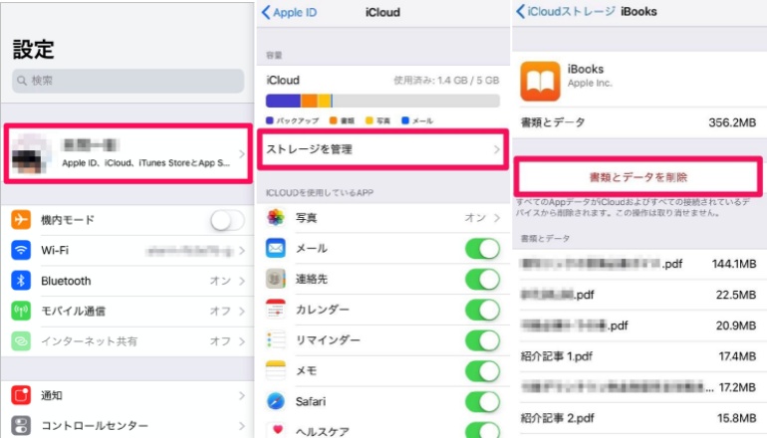Tap the モバイル通信 antenna icon

point(21,311)
